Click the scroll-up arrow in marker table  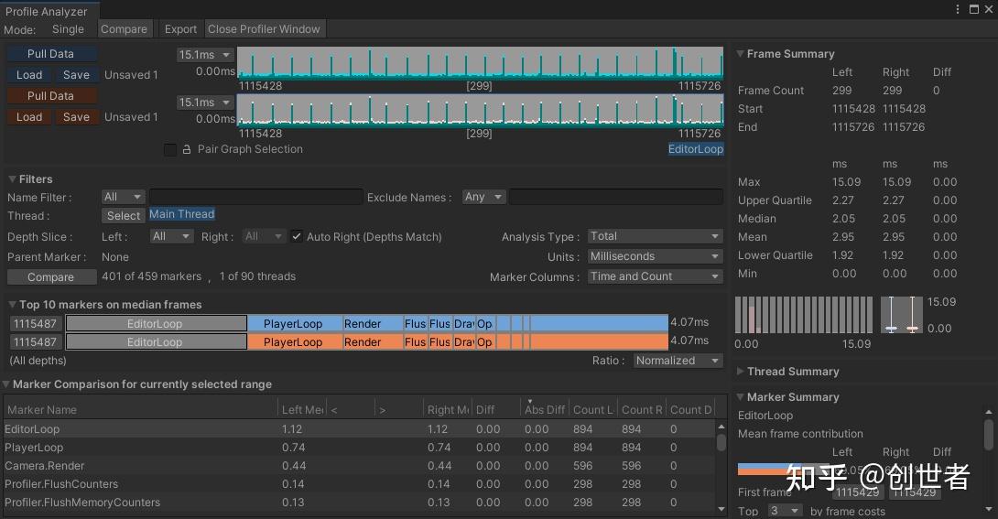coord(721,426)
